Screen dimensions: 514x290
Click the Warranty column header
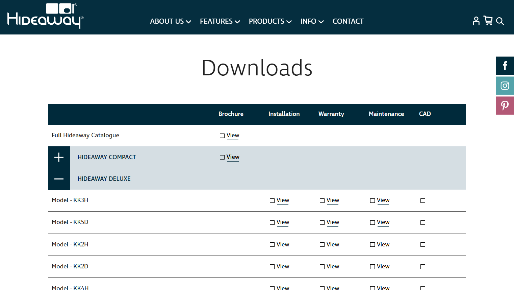point(331,114)
